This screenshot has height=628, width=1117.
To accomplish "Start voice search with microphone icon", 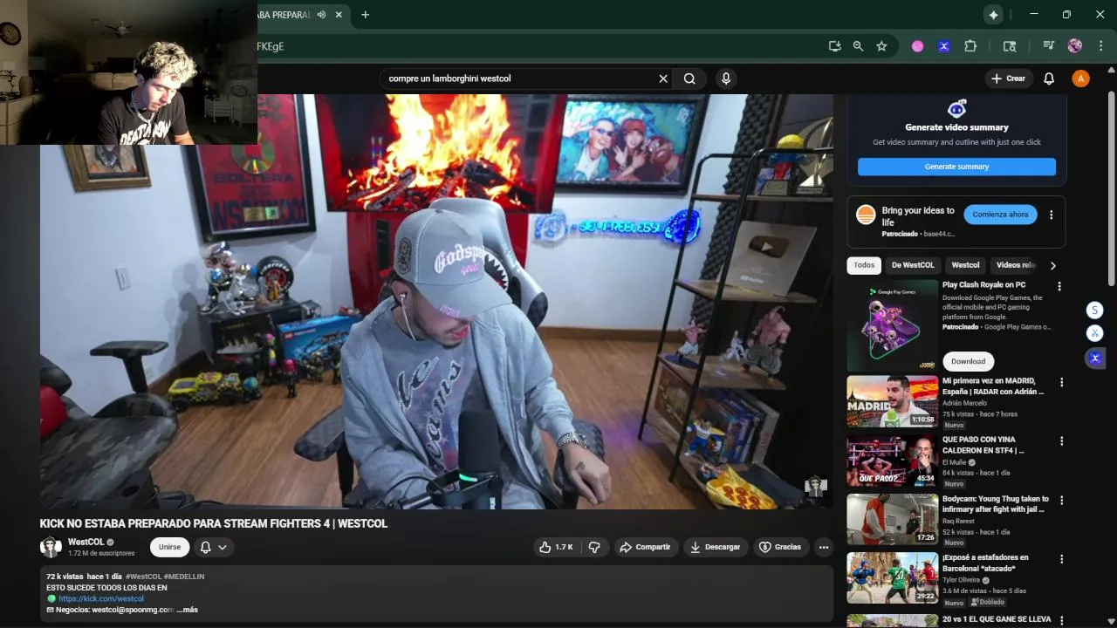I will tap(725, 78).
